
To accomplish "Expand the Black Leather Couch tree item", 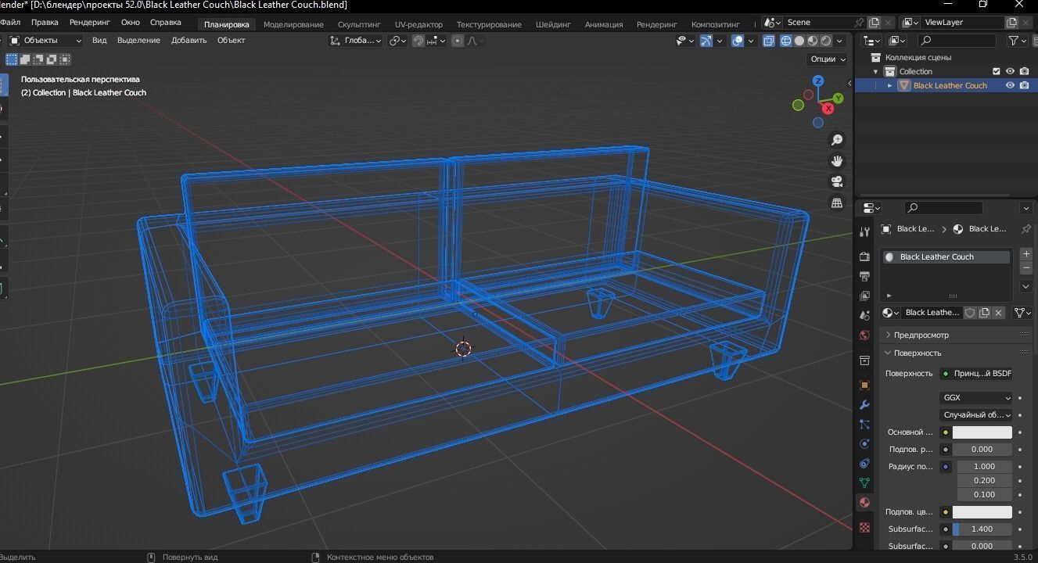I will (x=889, y=85).
